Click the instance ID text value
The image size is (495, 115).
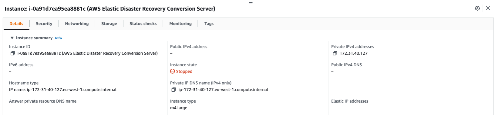pos(88,54)
